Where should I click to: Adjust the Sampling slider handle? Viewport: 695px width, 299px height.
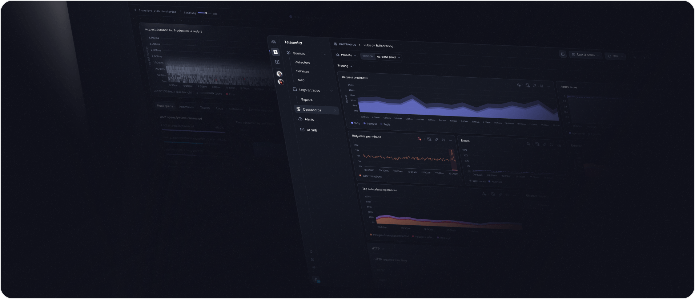[206, 13]
